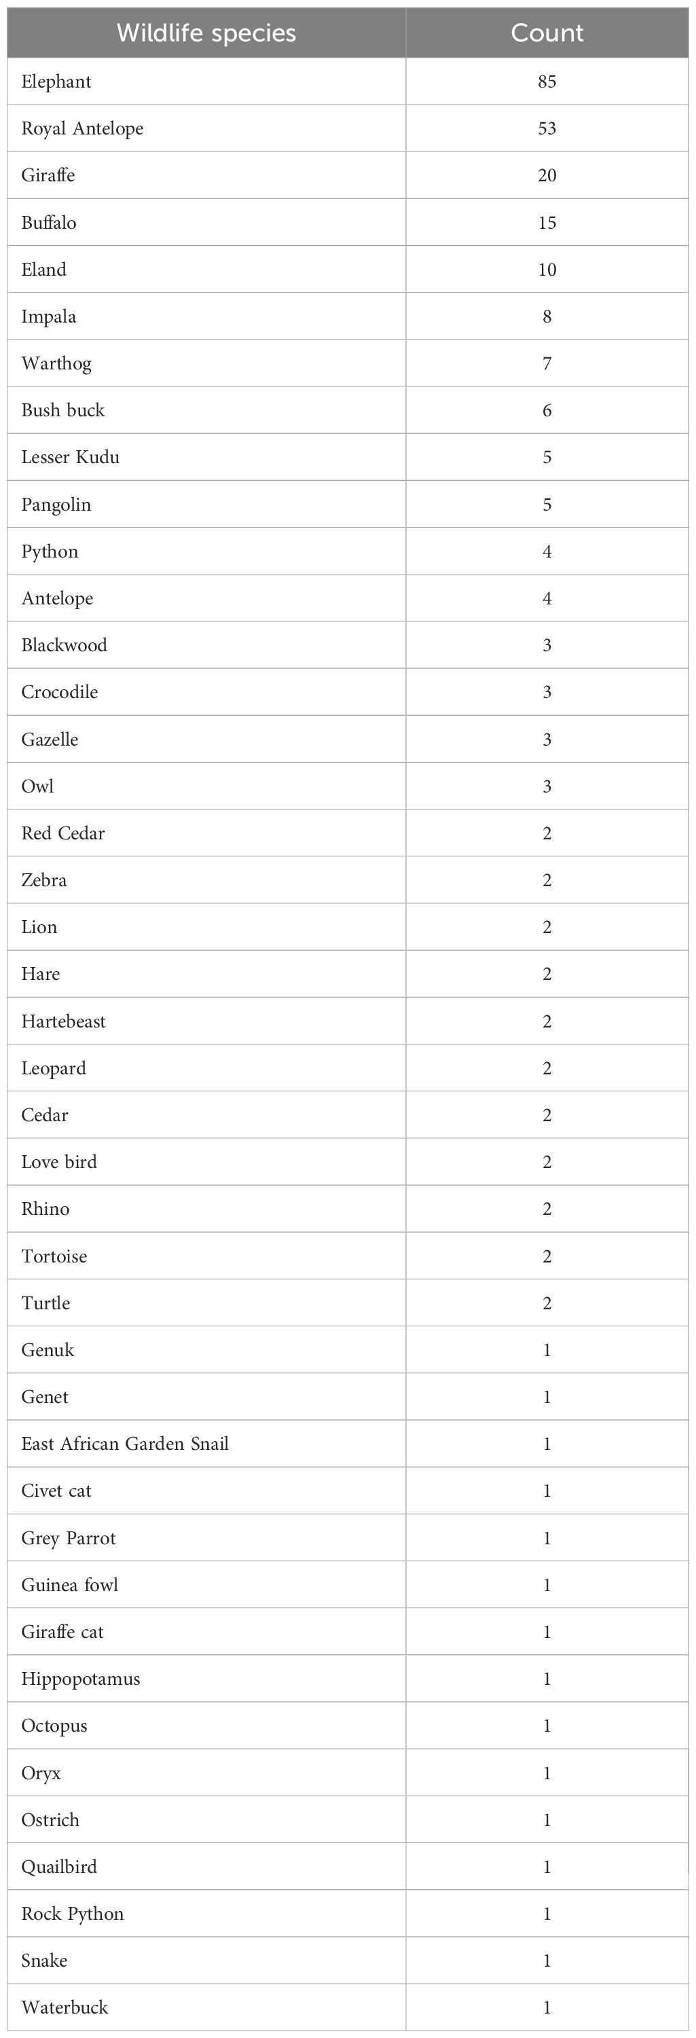The height and width of the screenshot is (2038, 696).
Task: Select the East African Garden Snail cell
Action: pos(125,1443)
